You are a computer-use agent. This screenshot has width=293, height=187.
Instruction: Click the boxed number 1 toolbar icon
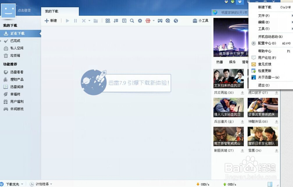[x=124, y=21]
